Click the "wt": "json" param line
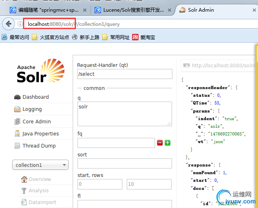The height and width of the screenshot is (208, 258). coord(210,141)
